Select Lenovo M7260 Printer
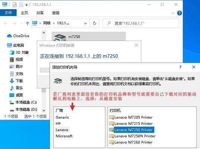Viewport: 200px width, 149px height. point(133,142)
